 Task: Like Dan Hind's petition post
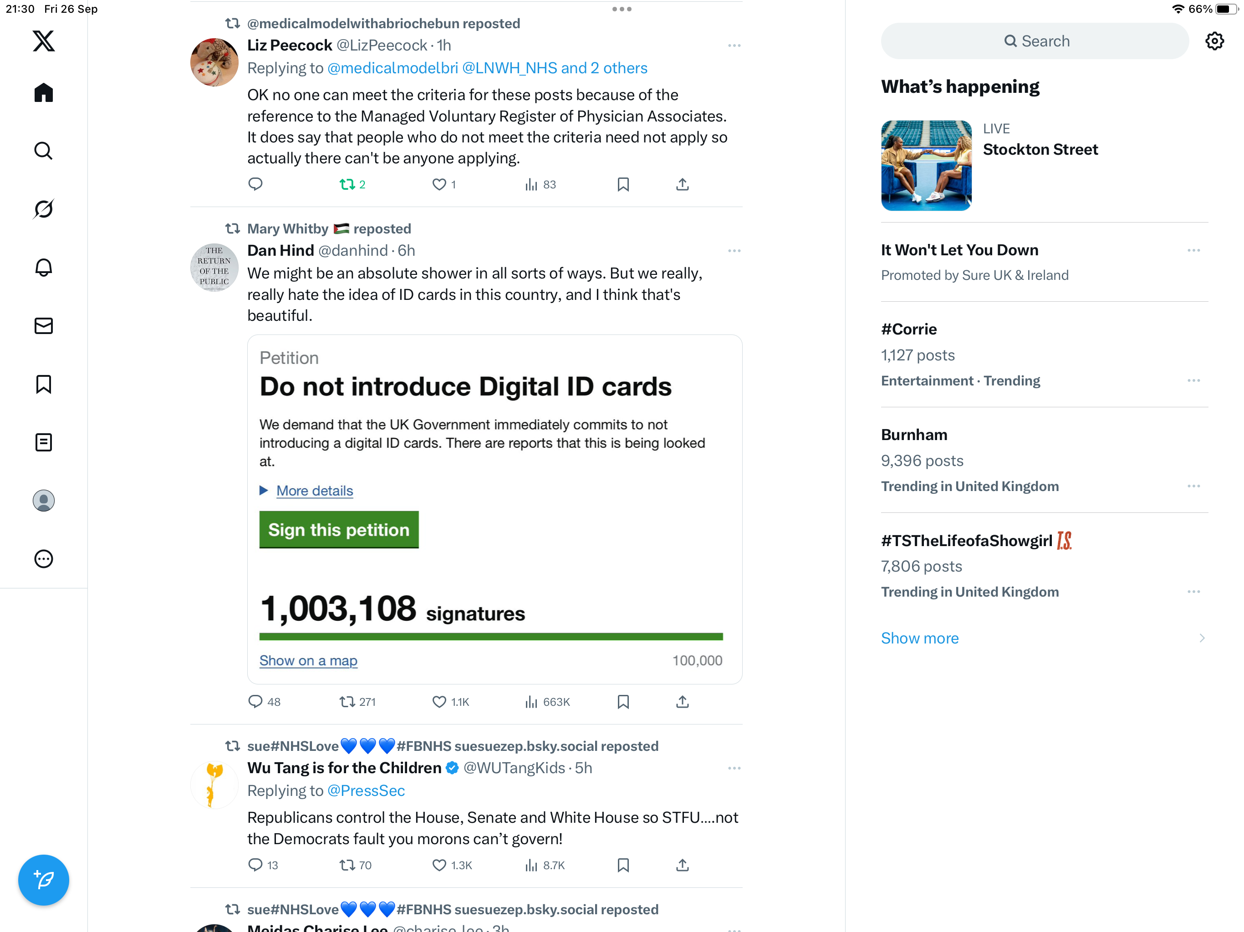(439, 702)
